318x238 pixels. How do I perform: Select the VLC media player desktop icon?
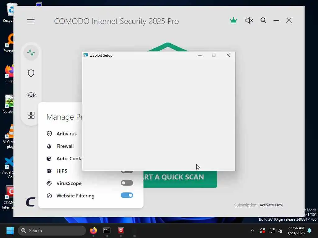(x=8, y=137)
